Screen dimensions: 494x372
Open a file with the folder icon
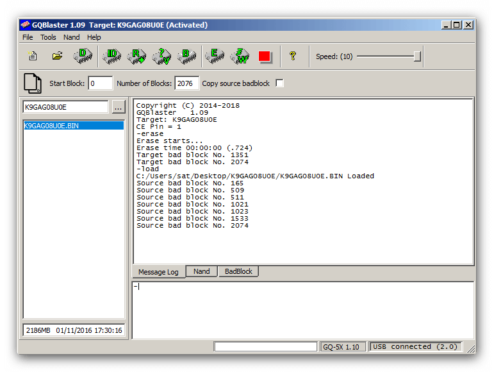pyautogui.click(x=57, y=56)
